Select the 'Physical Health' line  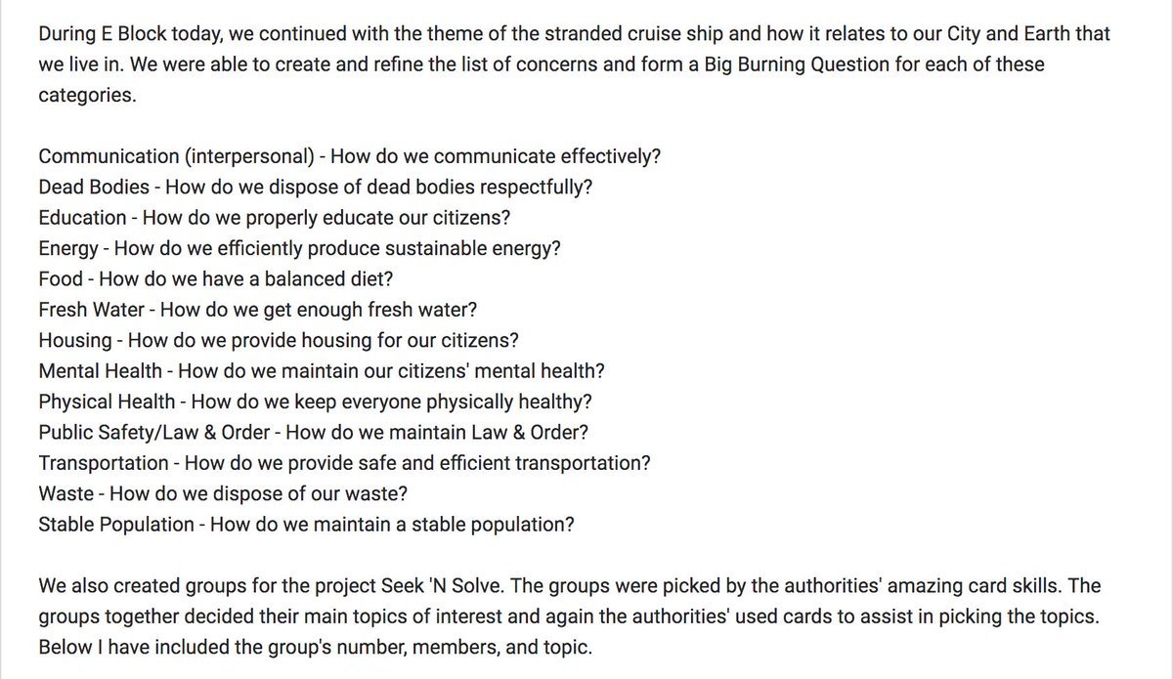click(x=315, y=401)
